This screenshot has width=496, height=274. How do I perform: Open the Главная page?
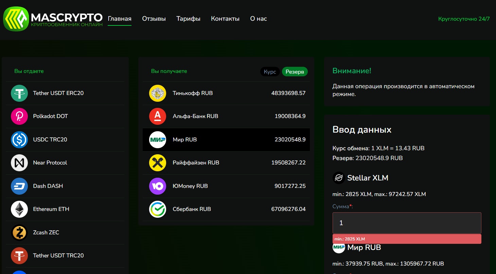coord(120,19)
